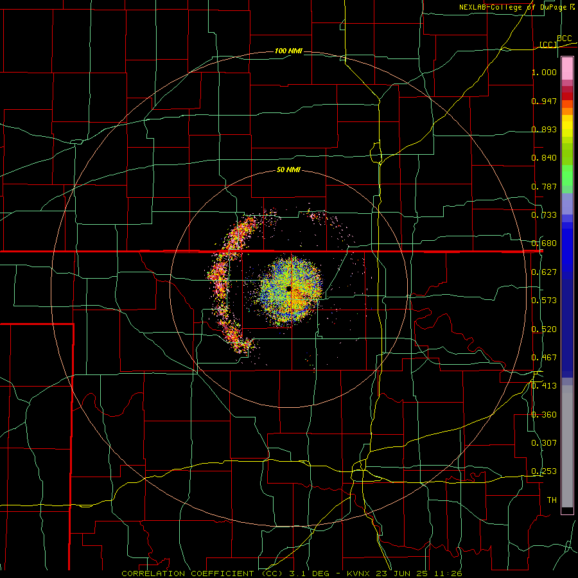Screen dimensions: 578x578
Task: Pick the light pink segment atop the colorbar
Action: click(567, 69)
